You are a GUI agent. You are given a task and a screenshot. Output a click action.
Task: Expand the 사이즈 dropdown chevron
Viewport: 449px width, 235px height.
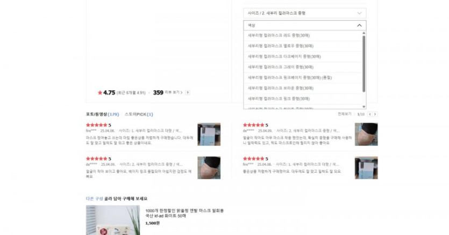(x=359, y=13)
